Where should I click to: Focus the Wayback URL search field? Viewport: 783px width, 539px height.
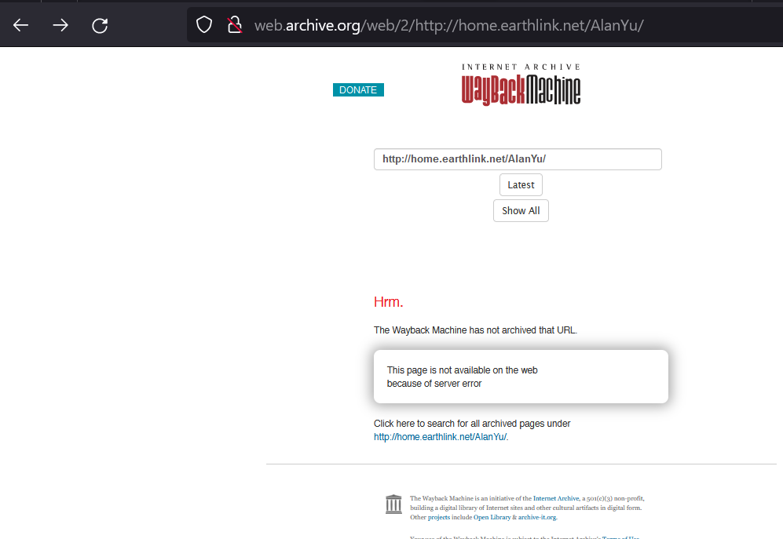click(x=518, y=159)
